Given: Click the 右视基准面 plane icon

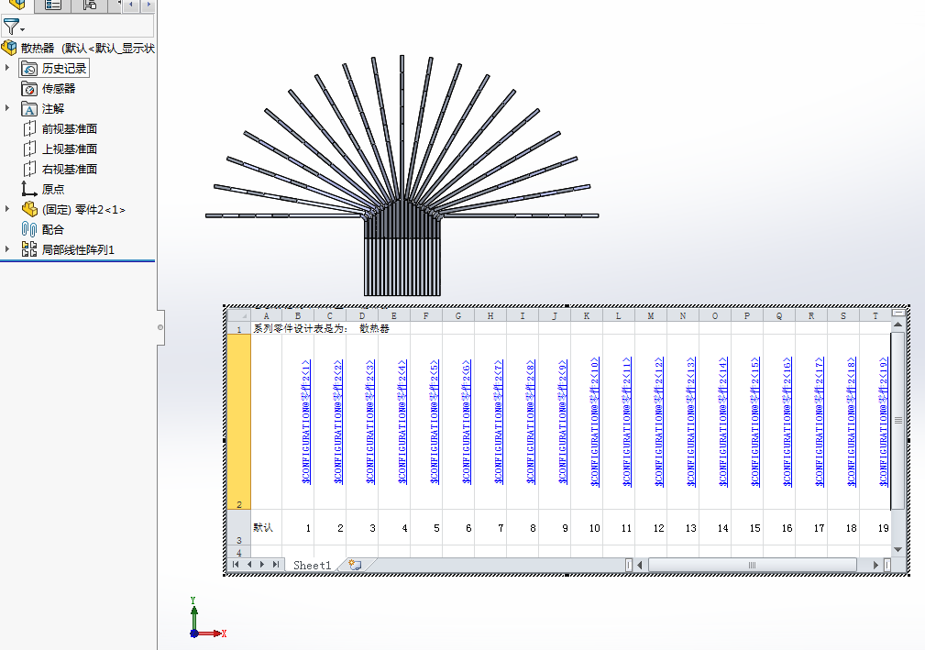Looking at the screenshot, I should [29, 170].
